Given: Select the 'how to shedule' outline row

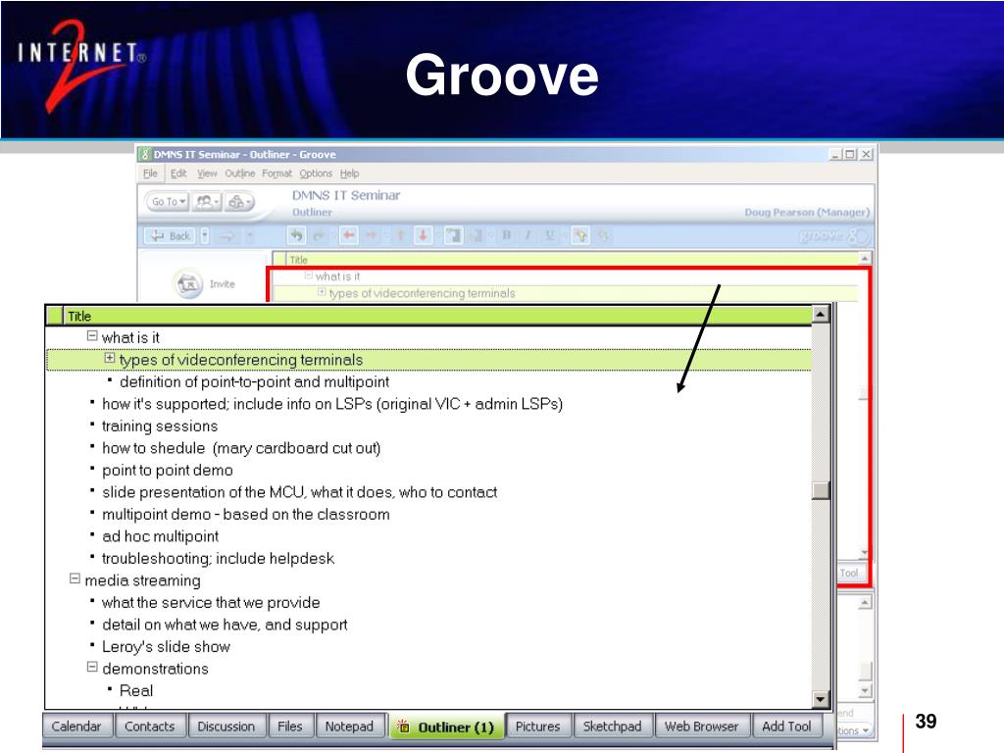Looking at the screenshot, I should point(429,448).
